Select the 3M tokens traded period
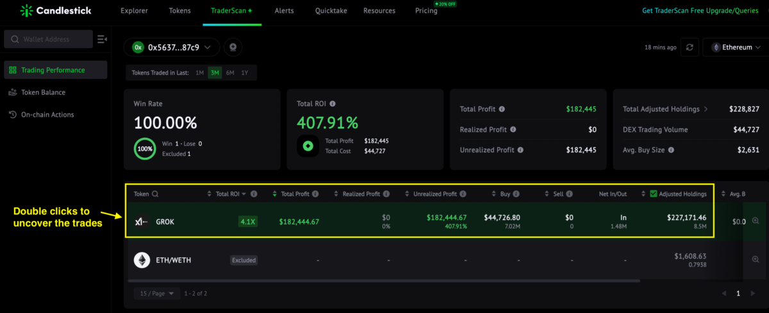The width and height of the screenshot is (769, 313). 215,72
